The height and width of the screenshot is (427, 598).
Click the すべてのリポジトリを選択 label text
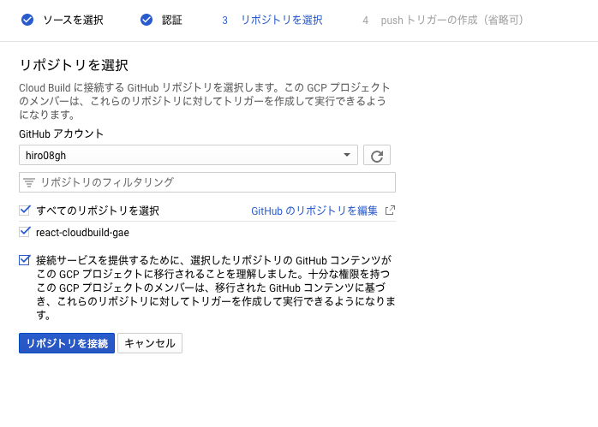click(98, 211)
